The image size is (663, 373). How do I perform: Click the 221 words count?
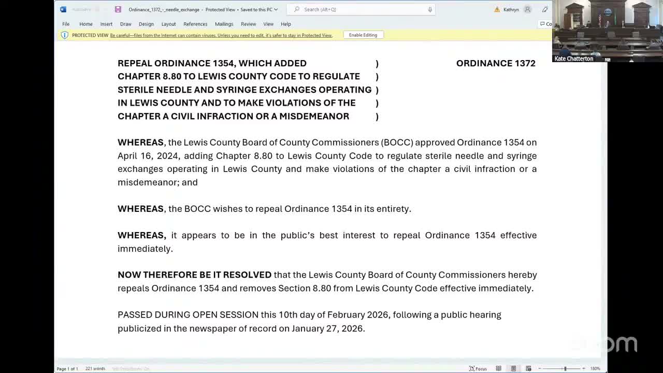[x=95, y=368]
